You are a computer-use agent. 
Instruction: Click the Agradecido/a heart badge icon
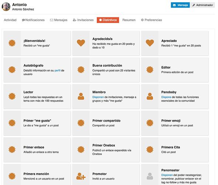(81, 43)
